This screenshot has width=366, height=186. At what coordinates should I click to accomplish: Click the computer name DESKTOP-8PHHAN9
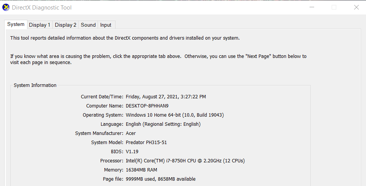click(x=147, y=106)
